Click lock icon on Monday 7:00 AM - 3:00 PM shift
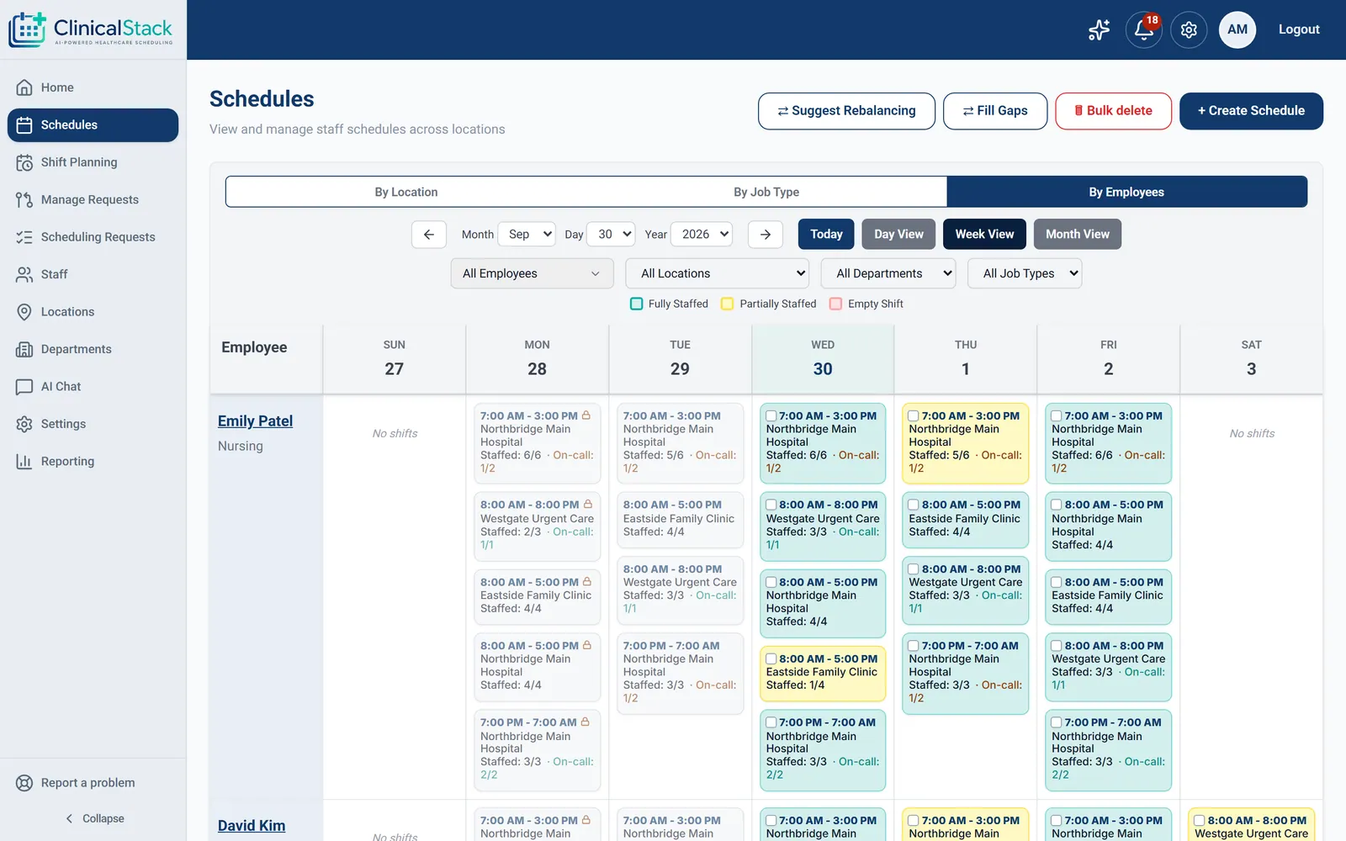Screen dimensions: 1346x841 (x=586, y=415)
